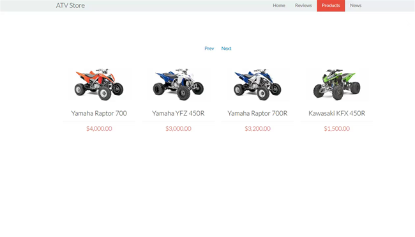Image resolution: width=415 pixels, height=237 pixels.
Task: Open the blue Yamaha YFZ 450R image
Action: point(178,84)
